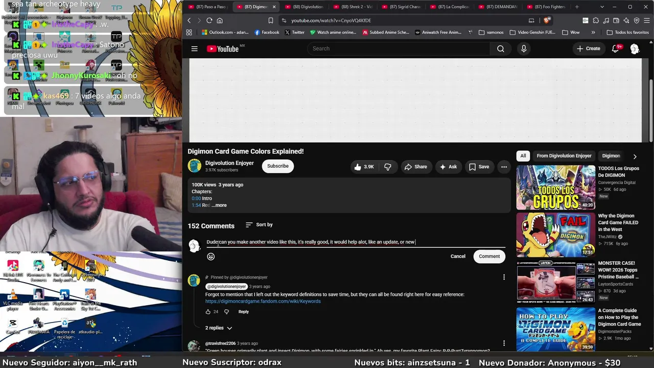Dislike the pinned comment by digivolutionenjoyer
The height and width of the screenshot is (368, 654).
point(226,312)
